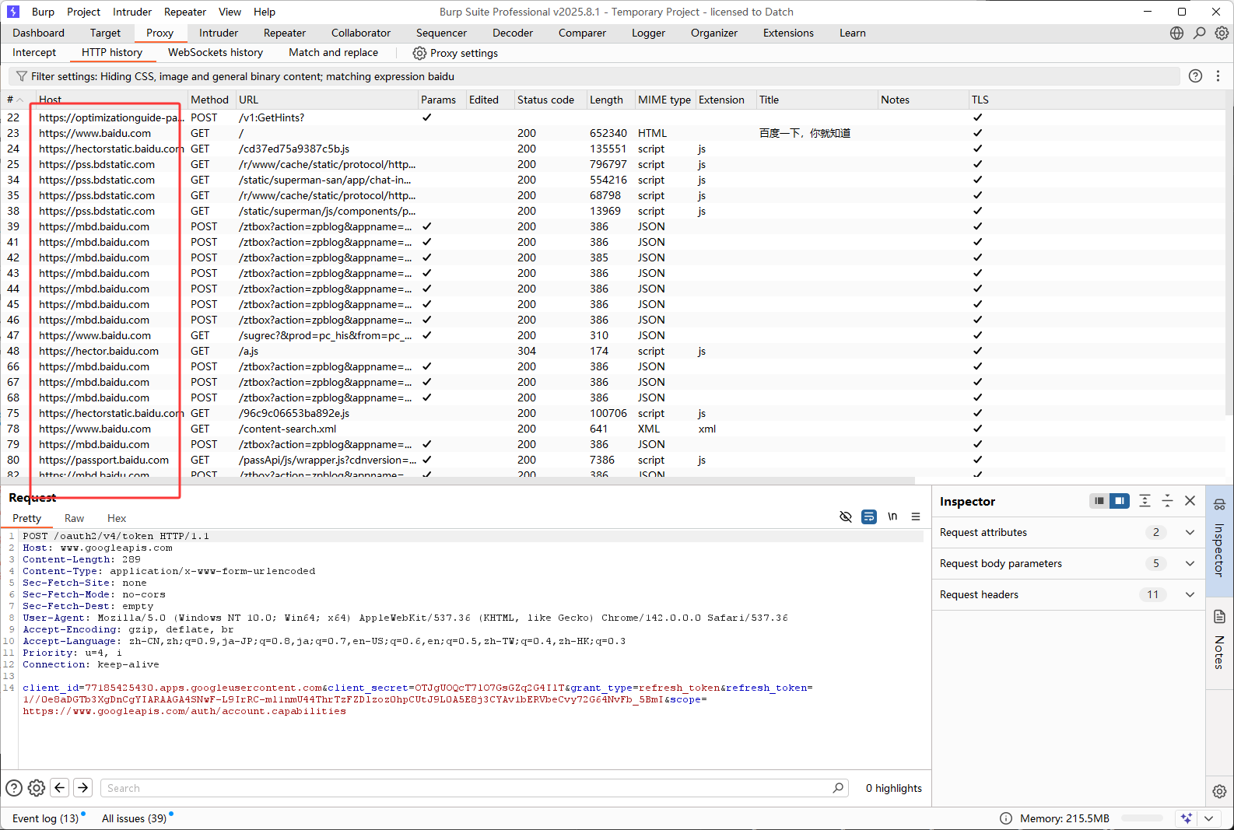Close the Inspector panel
Image resolution: width=1234 pixels, height=830 pixels.
pyautogui.click(x=1190, y=501)
